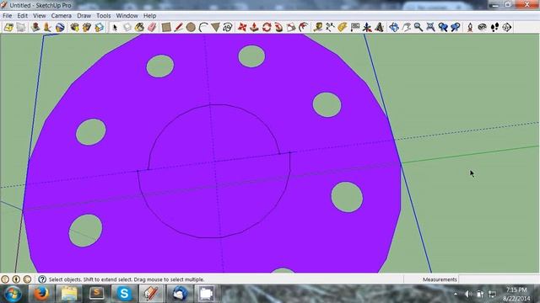
Task: Select the Arc tool
Action: 203,27
